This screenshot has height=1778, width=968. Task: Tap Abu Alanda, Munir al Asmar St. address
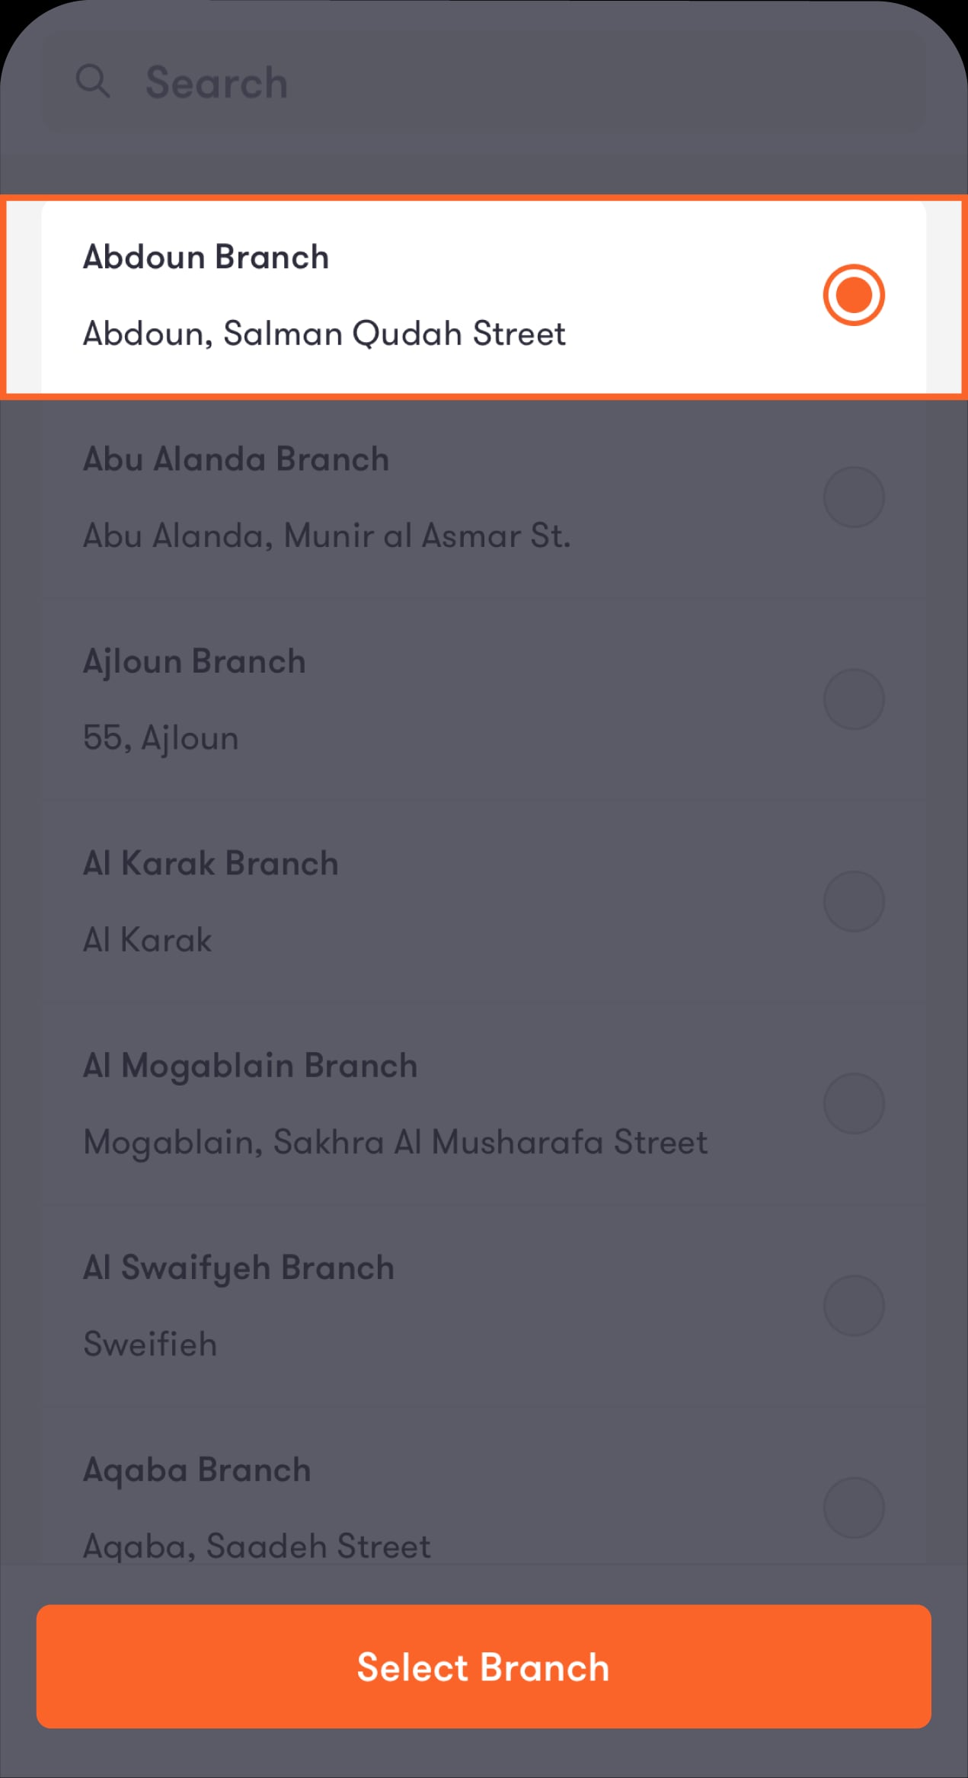coord(327,536)
